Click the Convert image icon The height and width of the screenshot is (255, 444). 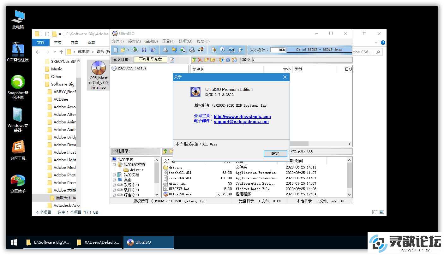183,50
